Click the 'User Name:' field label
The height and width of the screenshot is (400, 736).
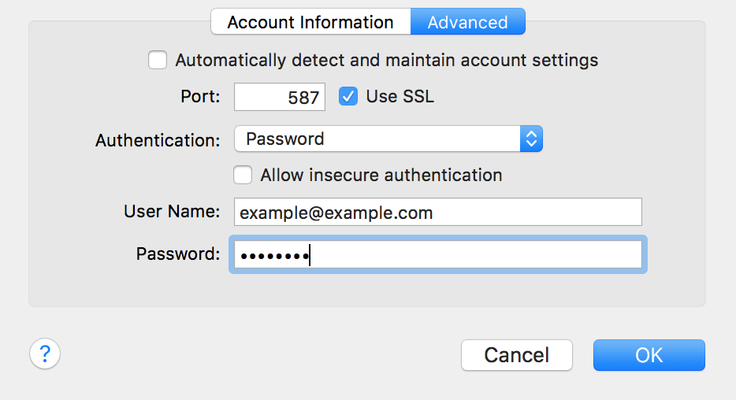pyautogui.click(x=172, y=212)
